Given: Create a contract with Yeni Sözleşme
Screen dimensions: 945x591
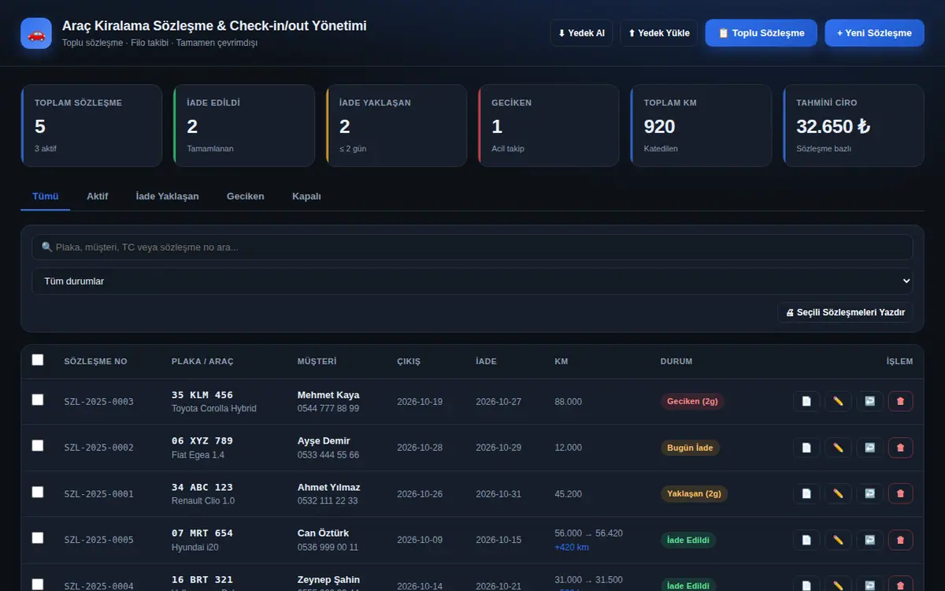Looking at the screenshot, I should (874, 33).
